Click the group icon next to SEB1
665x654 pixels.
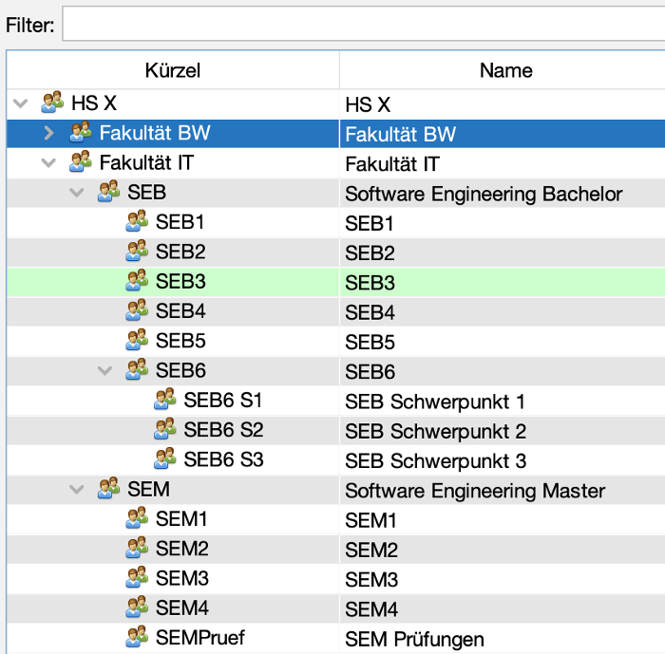point(138,222)
